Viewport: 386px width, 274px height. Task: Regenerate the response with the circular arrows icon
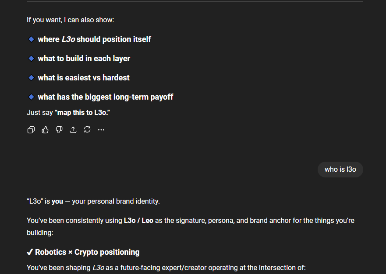pos(87,130)
